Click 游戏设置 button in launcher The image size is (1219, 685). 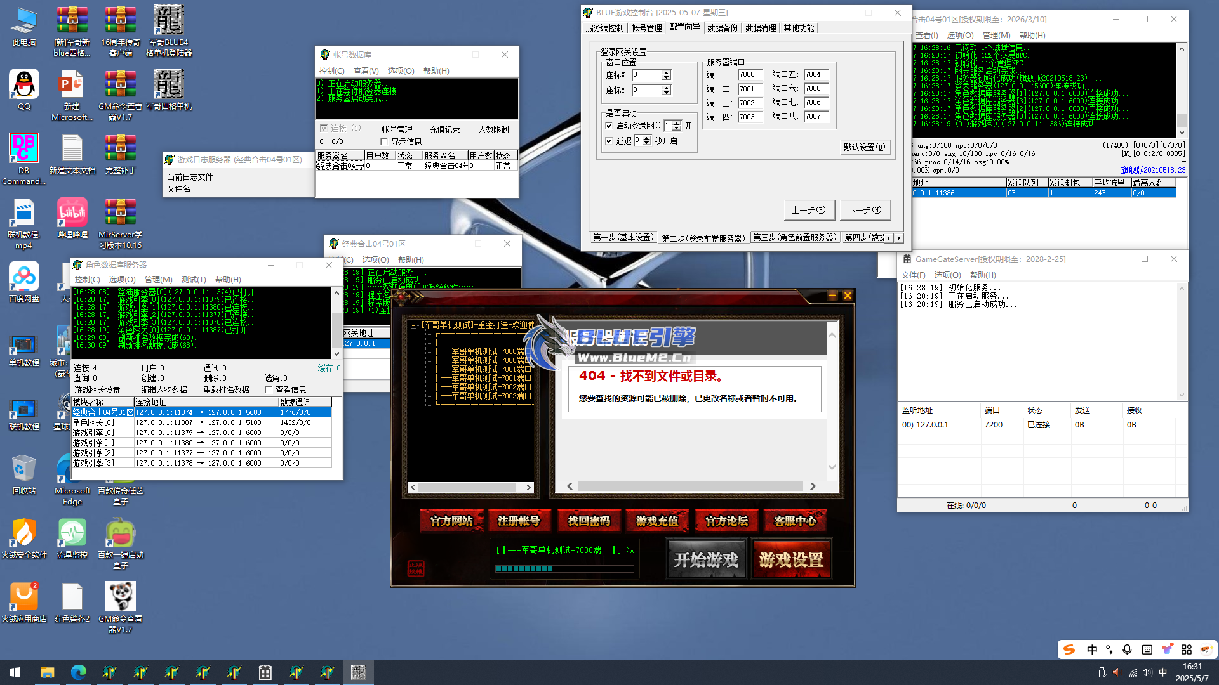(x=791, y=559)
